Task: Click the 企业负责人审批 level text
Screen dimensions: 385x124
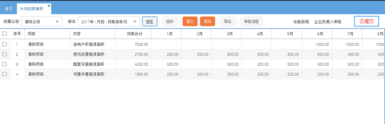Action: 328,22
